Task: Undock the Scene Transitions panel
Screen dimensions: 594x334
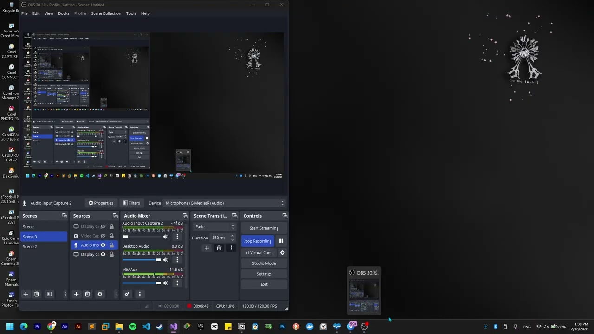Action: tap(234, 216)
